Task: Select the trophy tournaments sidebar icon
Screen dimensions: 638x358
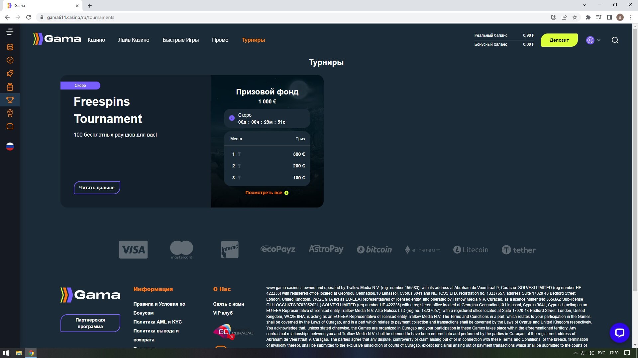Action: click(x=10, y=100)
